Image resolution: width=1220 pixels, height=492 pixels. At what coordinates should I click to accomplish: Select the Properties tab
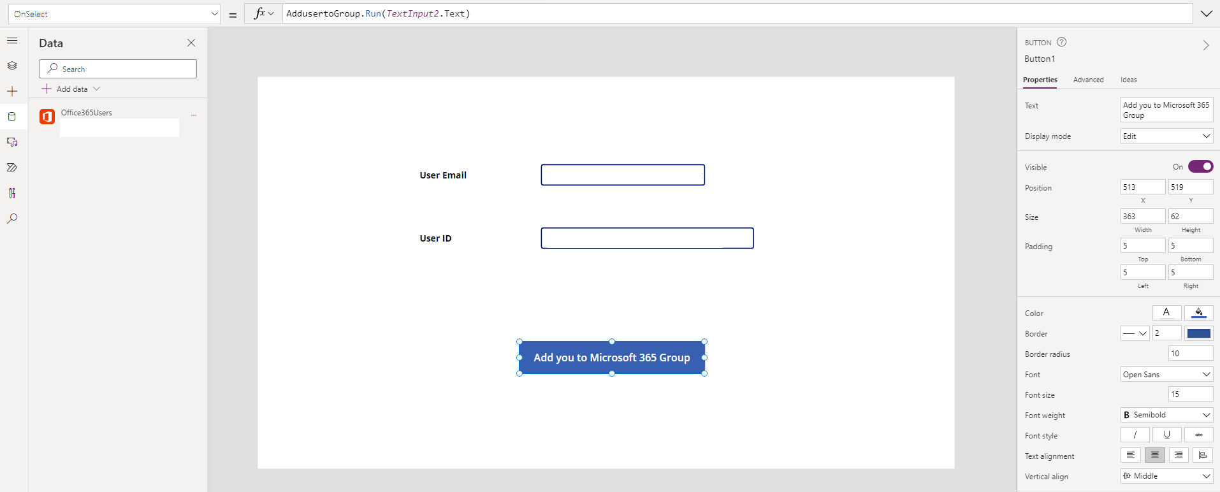[x=1040, y=80]
